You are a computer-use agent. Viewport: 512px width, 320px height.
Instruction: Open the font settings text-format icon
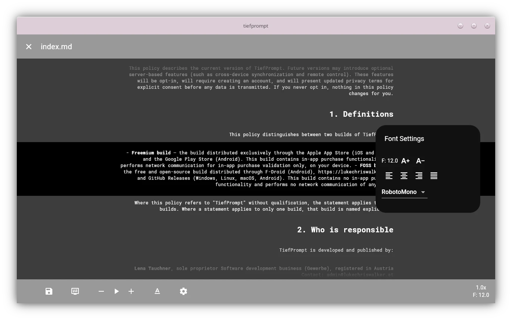157,291
